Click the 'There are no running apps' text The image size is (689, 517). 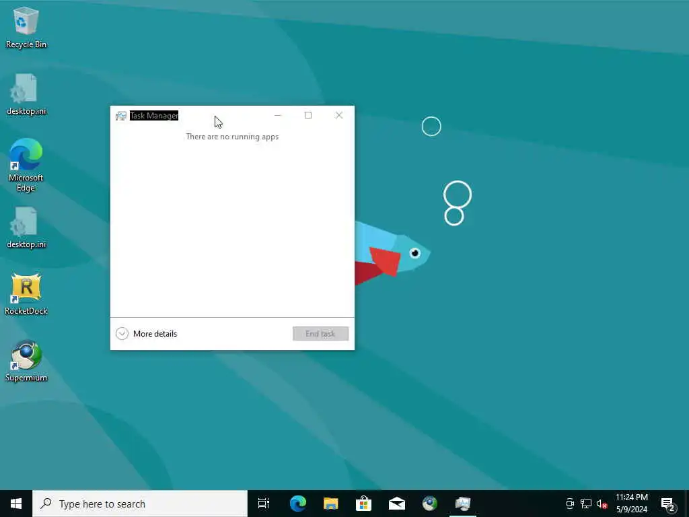pos(232,137)
